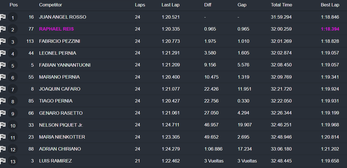The height and width of the screenshot is (168, 347).
Task: Click Last Lap column header
Action: (170, 5)
